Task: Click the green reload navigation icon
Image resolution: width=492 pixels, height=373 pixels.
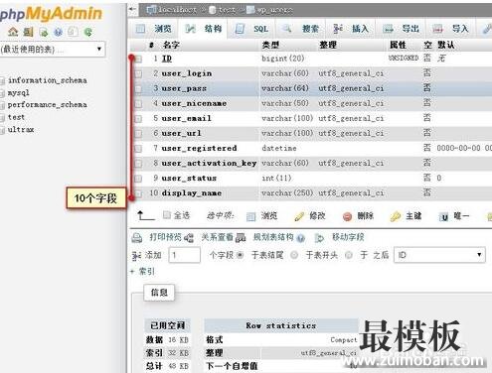Action: pyautogui.click(x=88, y=32)
